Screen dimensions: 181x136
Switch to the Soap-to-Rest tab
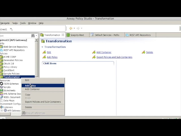pos(77,35)
